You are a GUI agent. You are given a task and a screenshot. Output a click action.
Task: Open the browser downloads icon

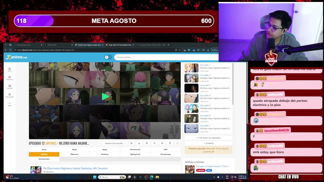click(208, 50)
